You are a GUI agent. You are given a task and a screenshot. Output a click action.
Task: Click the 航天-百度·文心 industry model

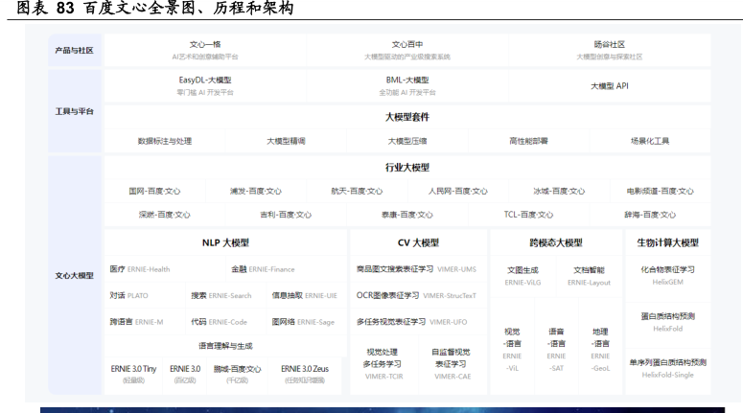pyautogui.click(x=357, y=191)
